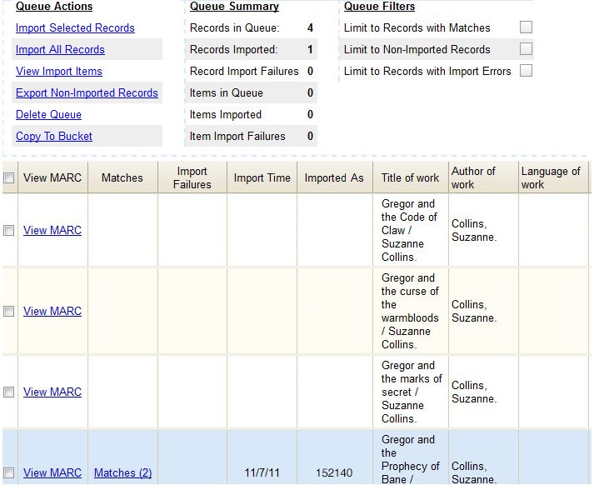Open View Import Items link
The image size is (594, 485).
click(x=58, y=71)
